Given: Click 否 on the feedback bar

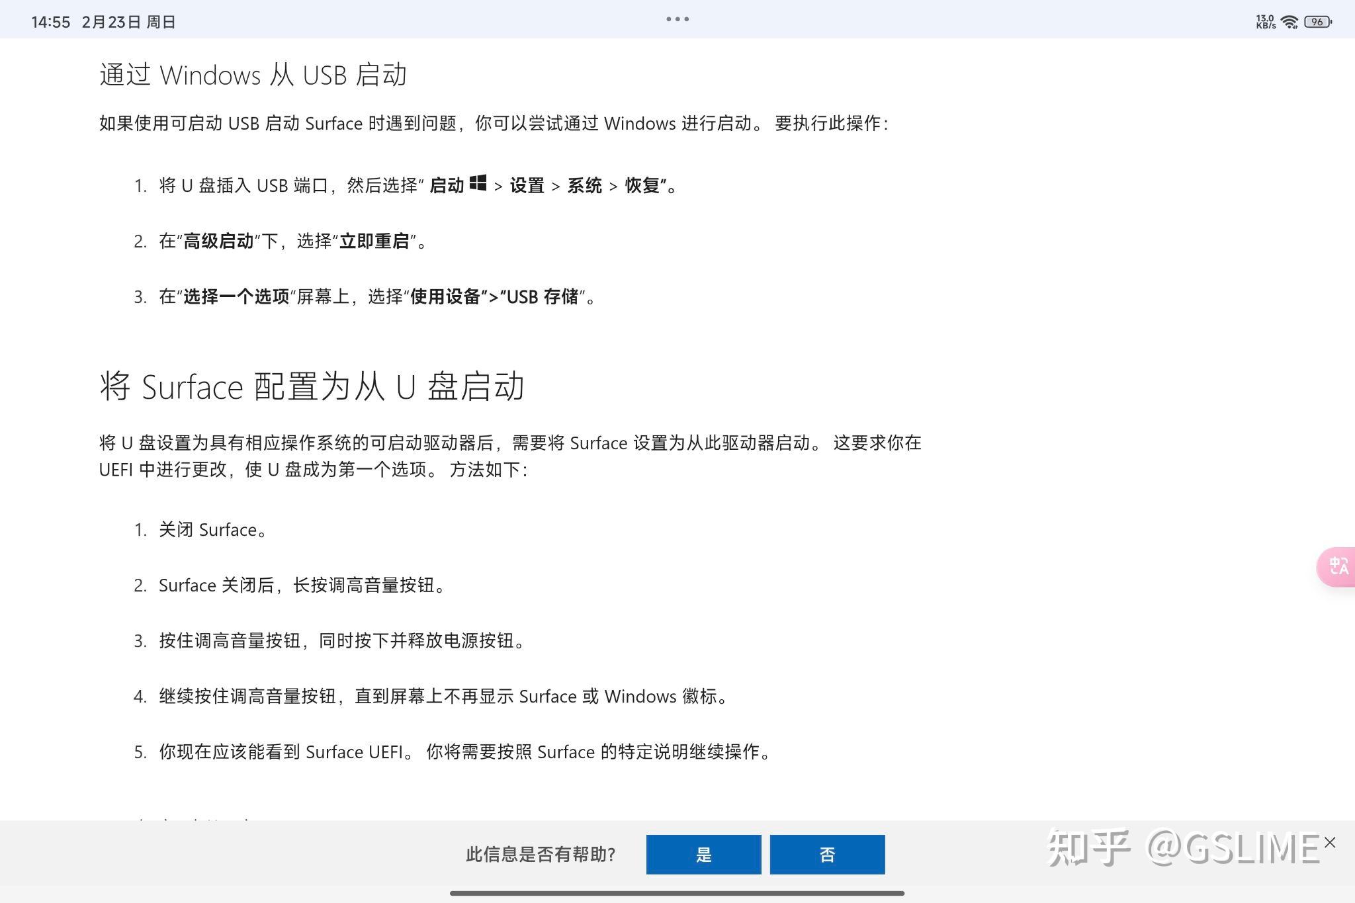Looking at the screenshot, I should coord(827,855).
